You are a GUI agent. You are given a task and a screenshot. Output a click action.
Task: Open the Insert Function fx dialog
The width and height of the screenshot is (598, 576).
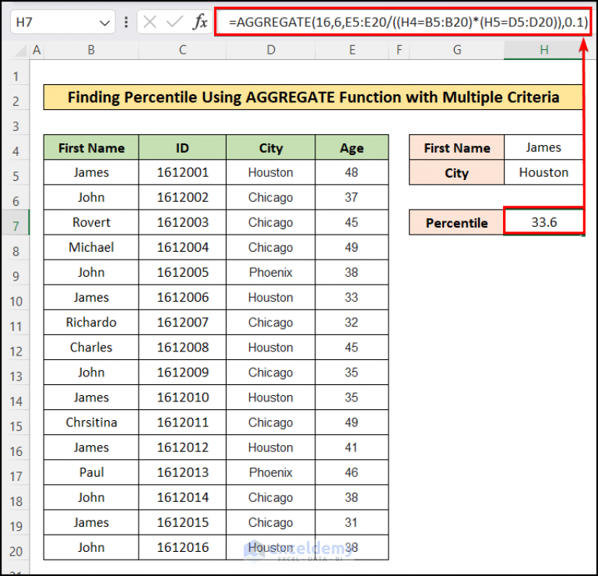point(200,22)
